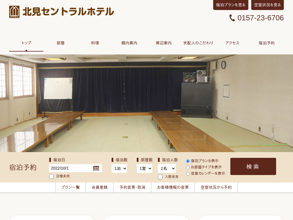
Task: Open the プラン一覧 link
Action: (x=70, y=187)
